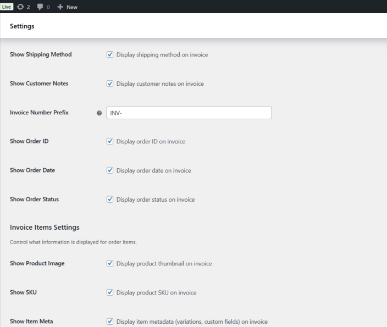
Task: Uncheck Display product SKU on invoice
Action: point(110,292)
